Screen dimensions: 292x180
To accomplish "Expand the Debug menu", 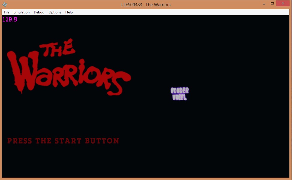I will click(39, 12).
